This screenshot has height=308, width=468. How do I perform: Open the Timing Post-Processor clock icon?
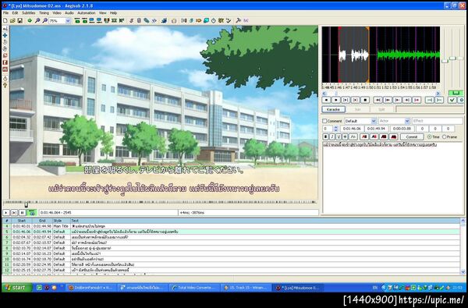click(x=214, y=20)
